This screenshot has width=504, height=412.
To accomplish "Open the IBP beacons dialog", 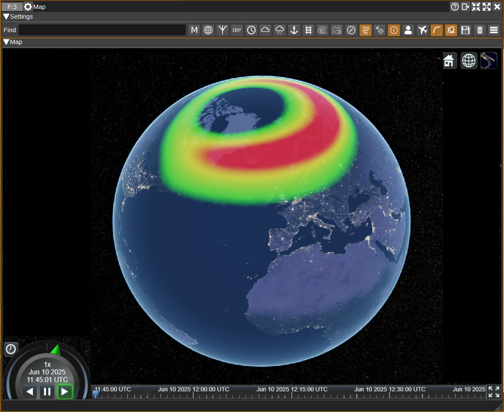I will pyautogui.click(x=237, y=30).
